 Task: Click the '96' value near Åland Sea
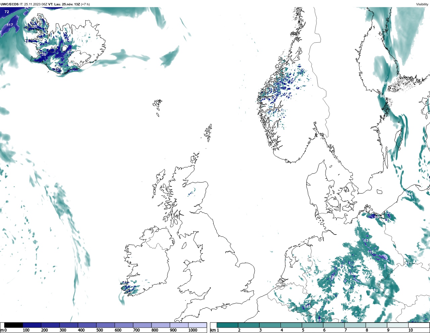tap(382, 96)
